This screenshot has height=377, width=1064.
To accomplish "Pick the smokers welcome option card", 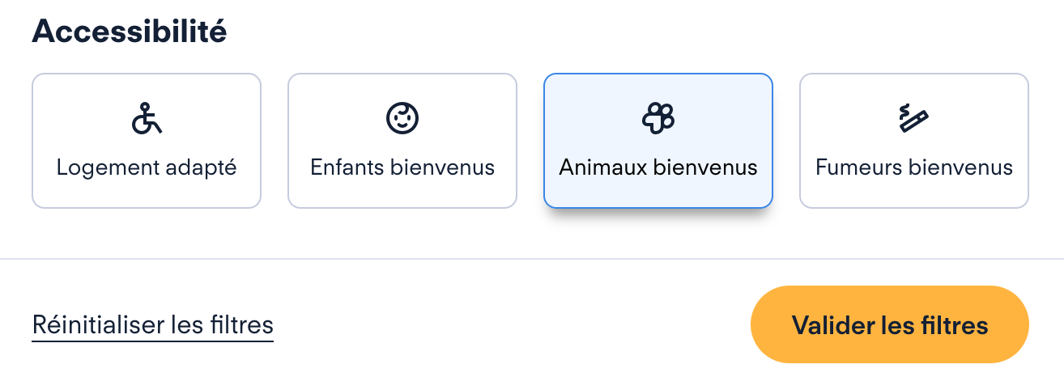I will pyautogui.click(x=914, y=141).
